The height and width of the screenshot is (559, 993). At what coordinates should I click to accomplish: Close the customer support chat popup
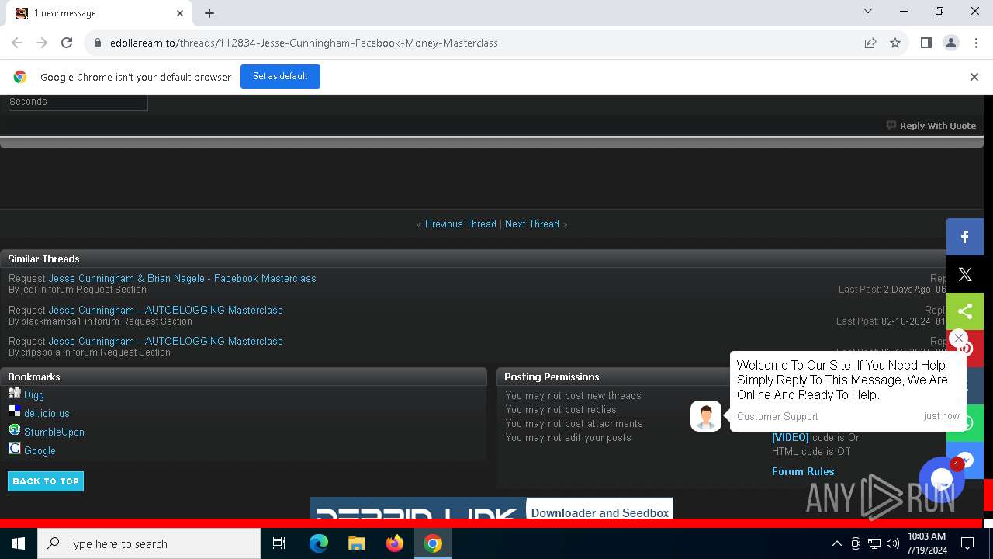pos(959,338)
